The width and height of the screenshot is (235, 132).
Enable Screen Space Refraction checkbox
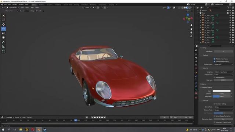click(x=214, y=116)
